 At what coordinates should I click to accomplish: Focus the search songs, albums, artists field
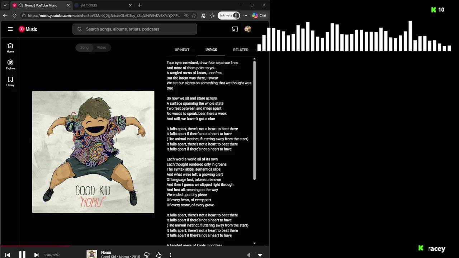134,29
